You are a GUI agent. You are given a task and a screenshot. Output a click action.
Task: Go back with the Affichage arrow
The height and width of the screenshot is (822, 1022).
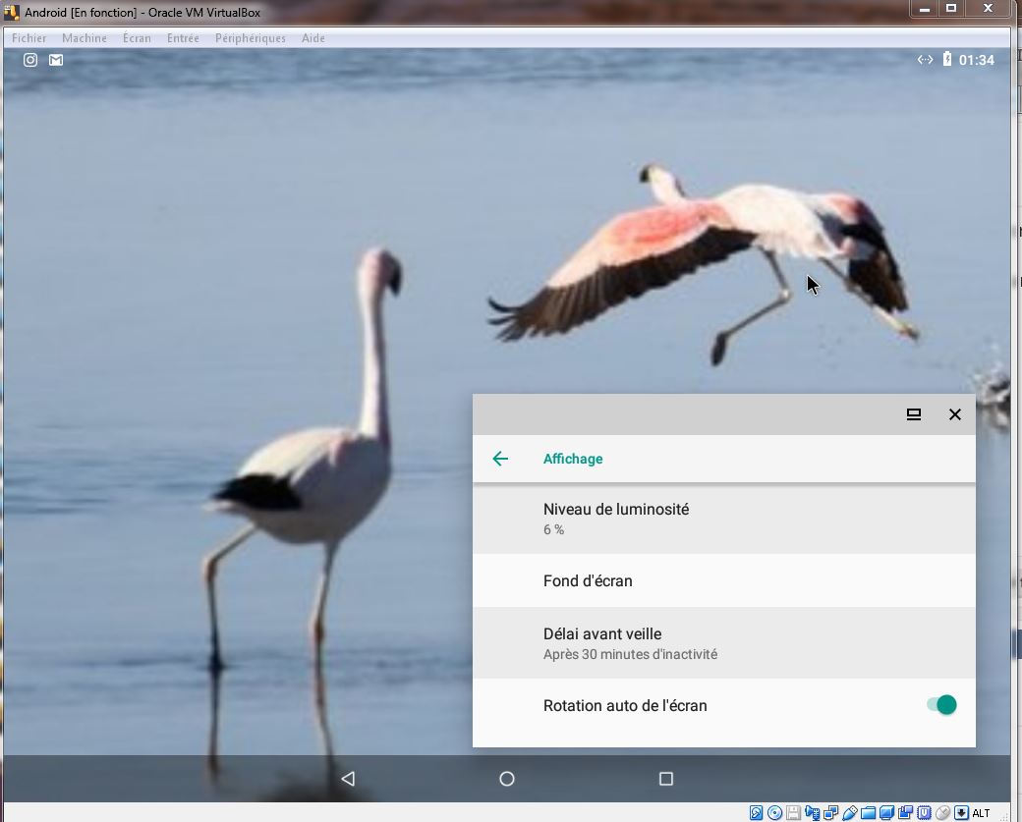tap(500, 459)
